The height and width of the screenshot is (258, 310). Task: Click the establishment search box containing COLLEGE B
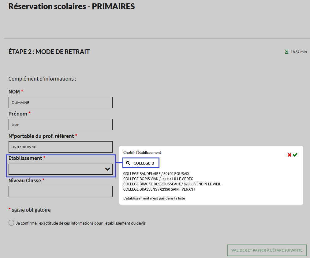point(144,163)
